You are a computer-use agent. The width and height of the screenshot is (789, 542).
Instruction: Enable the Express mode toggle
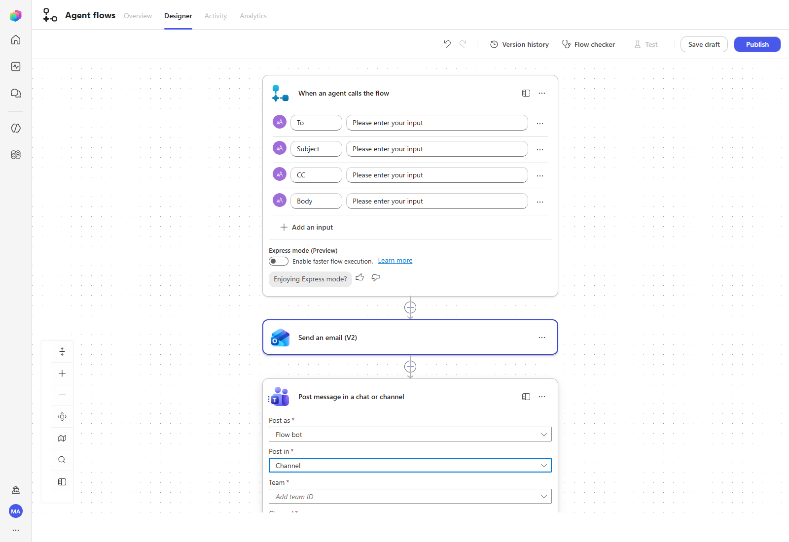(279, 261)
